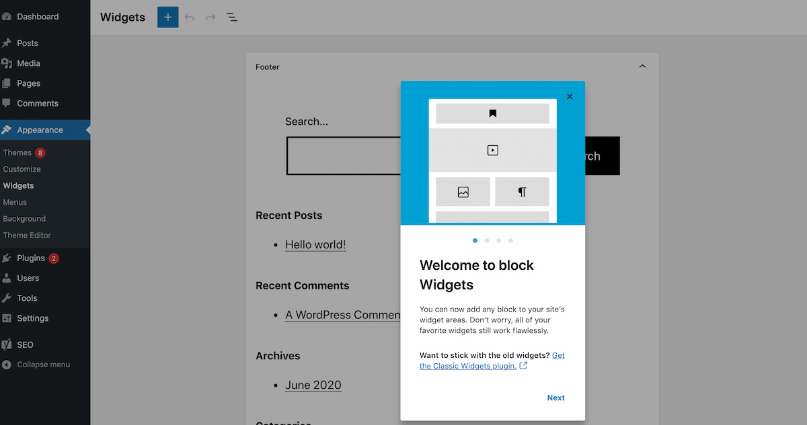Click the Plugins update count badge 2
807x425 pixels.
54,258
